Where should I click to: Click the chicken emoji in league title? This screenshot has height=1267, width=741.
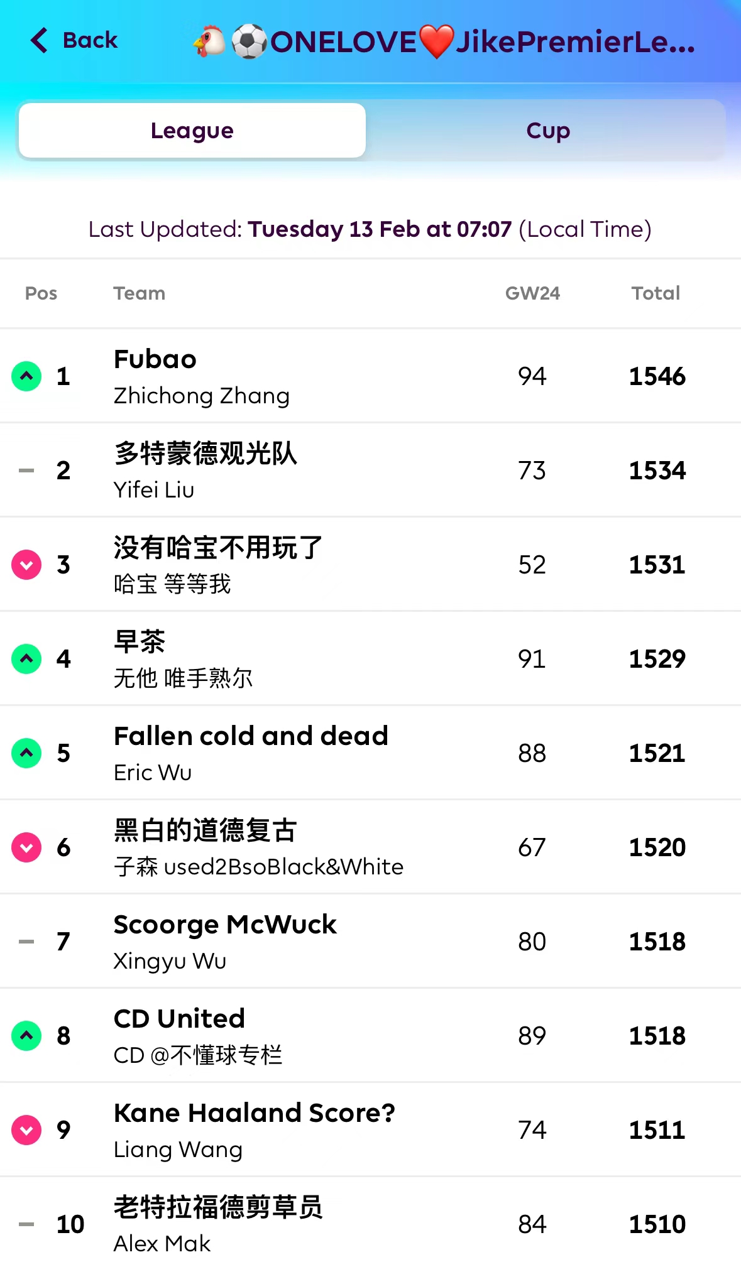(x=209, y=41)
